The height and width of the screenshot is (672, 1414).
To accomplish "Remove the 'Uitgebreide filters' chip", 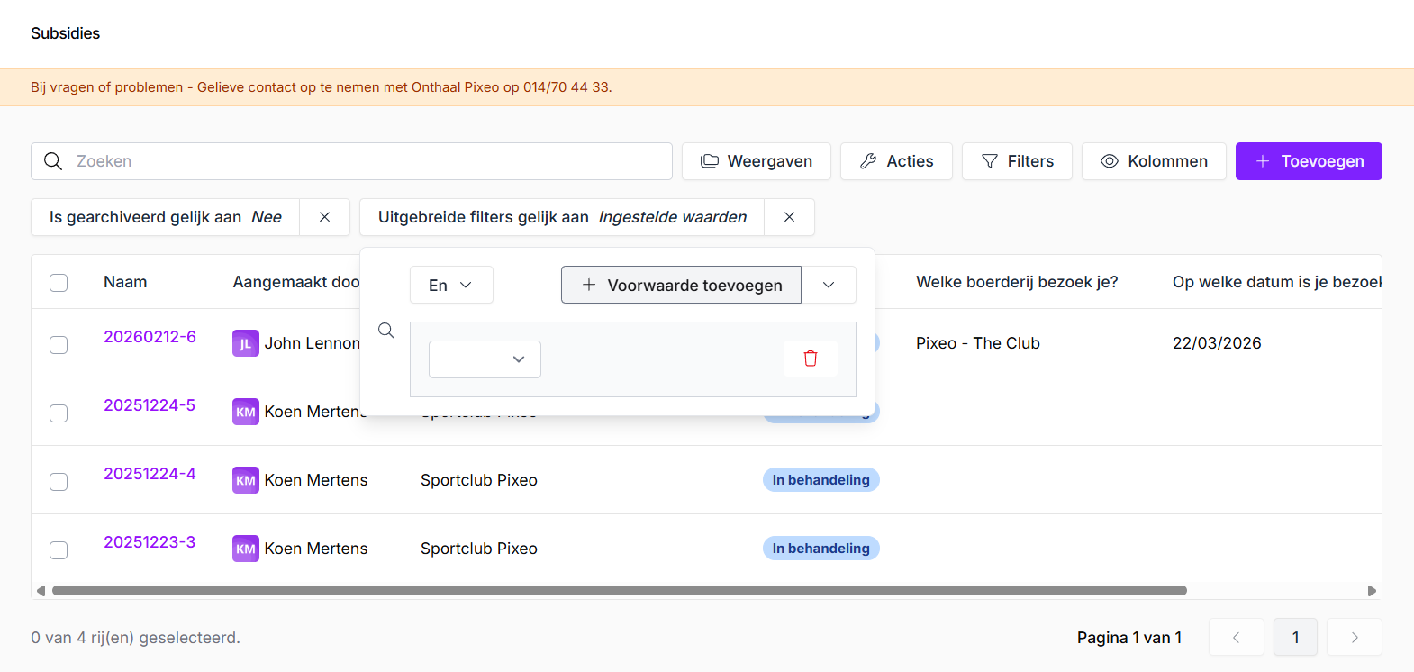I will tap(789, 217).
